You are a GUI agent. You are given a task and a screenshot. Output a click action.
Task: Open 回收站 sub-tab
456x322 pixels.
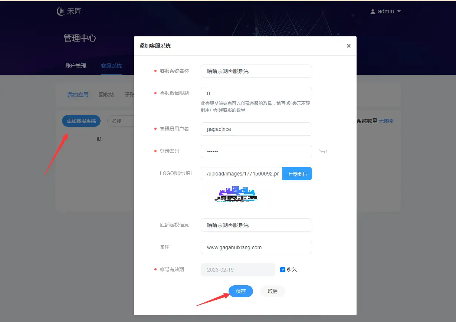click(106, 95)
